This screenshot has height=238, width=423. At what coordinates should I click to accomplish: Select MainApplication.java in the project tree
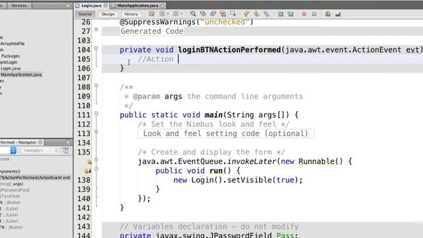(x=21, y=75)
